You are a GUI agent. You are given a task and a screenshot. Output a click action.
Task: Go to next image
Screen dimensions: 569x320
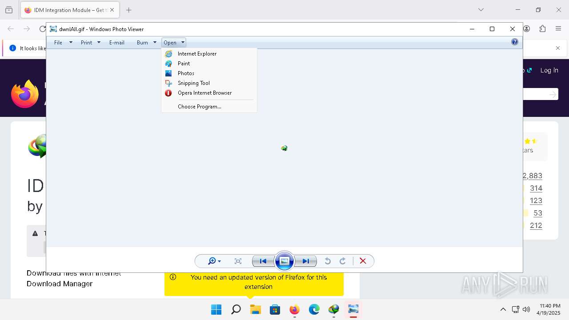pos(306,261)
